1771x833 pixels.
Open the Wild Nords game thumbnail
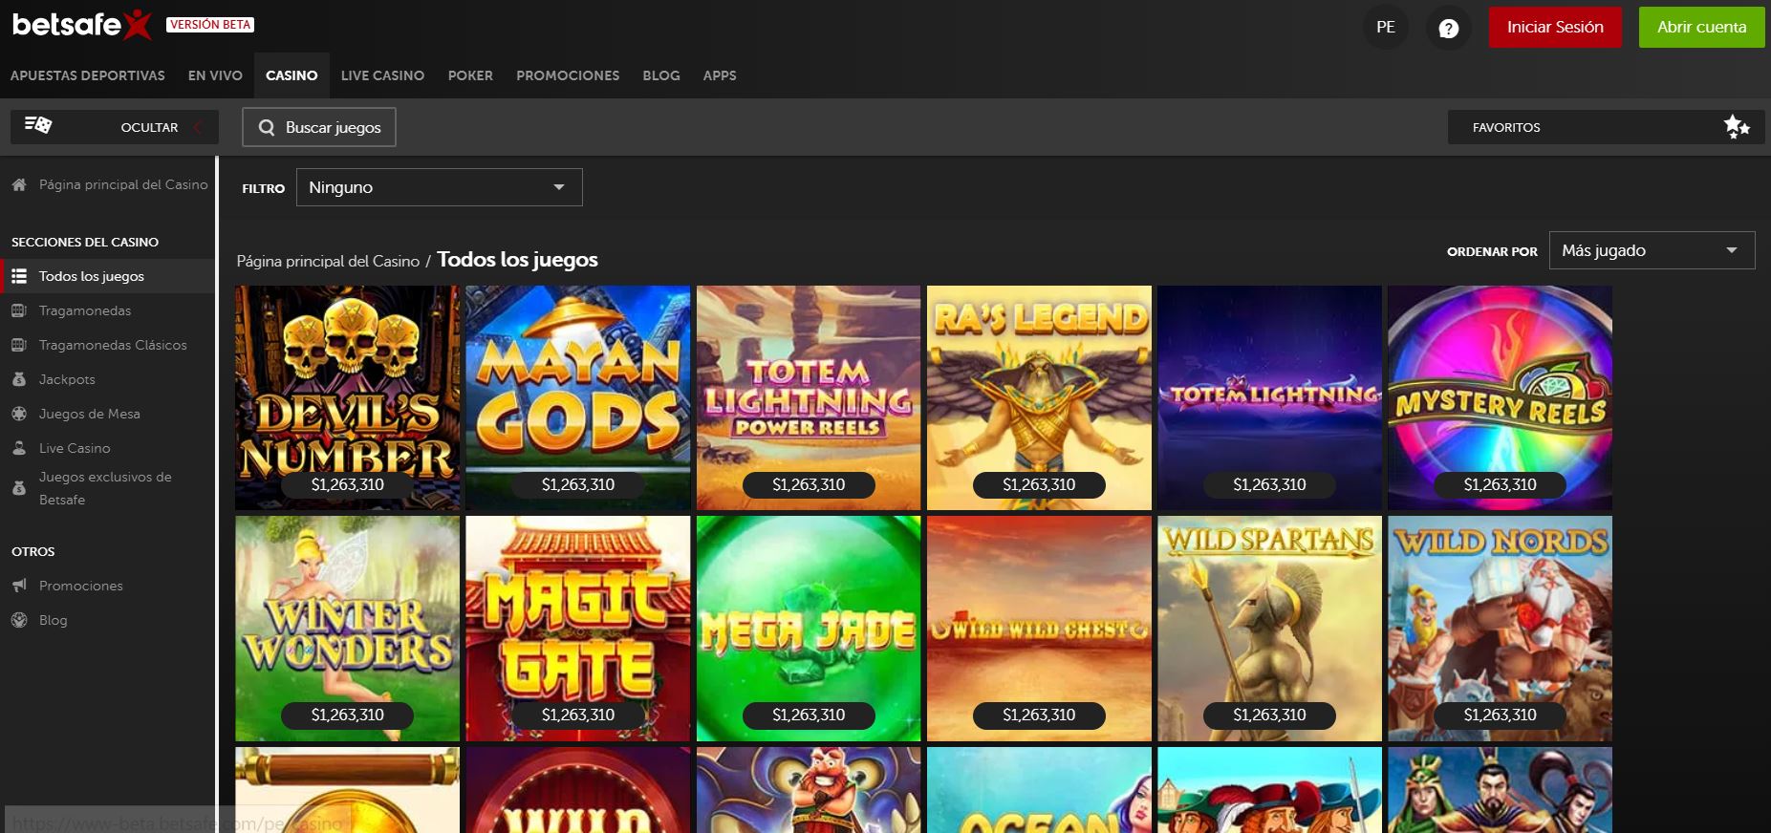point(1500,629)
